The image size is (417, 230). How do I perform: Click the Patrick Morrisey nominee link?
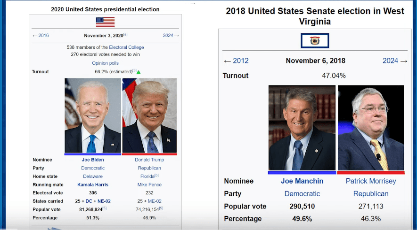pyautogui.click(x=371, y=181)
